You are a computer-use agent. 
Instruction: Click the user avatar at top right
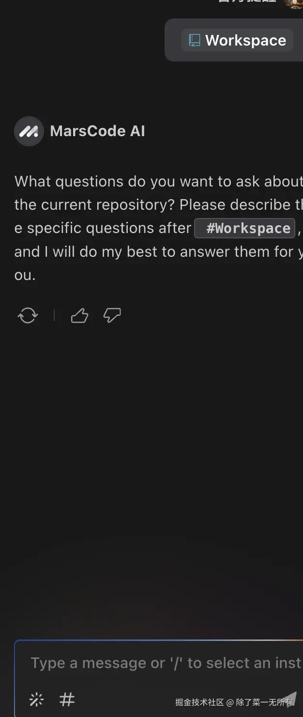pyautogui.click(x=293, y=3)
